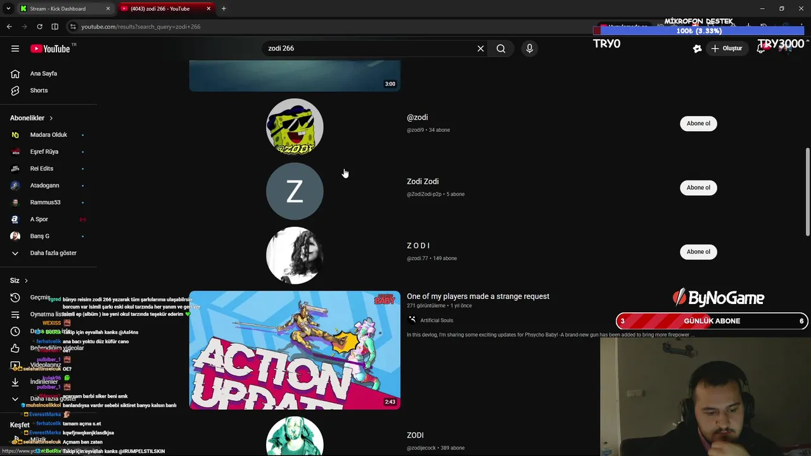Image resolution: width=811 pixels, height=456 pixels.
Task: Toggle the browser side panel icon
Action: tap(54, 27)
